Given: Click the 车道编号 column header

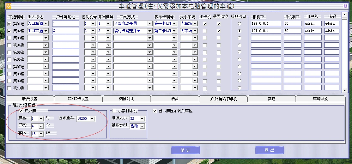Looking at the screenshot, I should 16,17.
